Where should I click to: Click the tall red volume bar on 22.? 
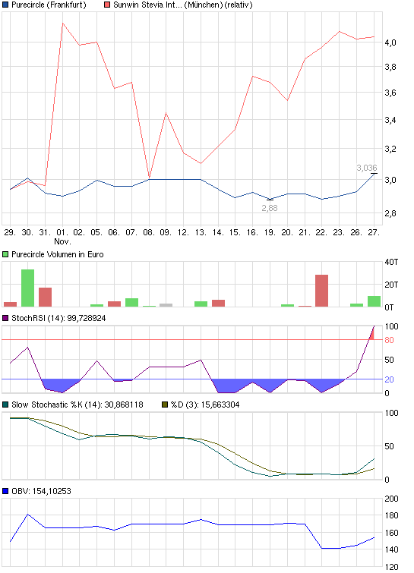pyautogui.click(x=322, y=291)
